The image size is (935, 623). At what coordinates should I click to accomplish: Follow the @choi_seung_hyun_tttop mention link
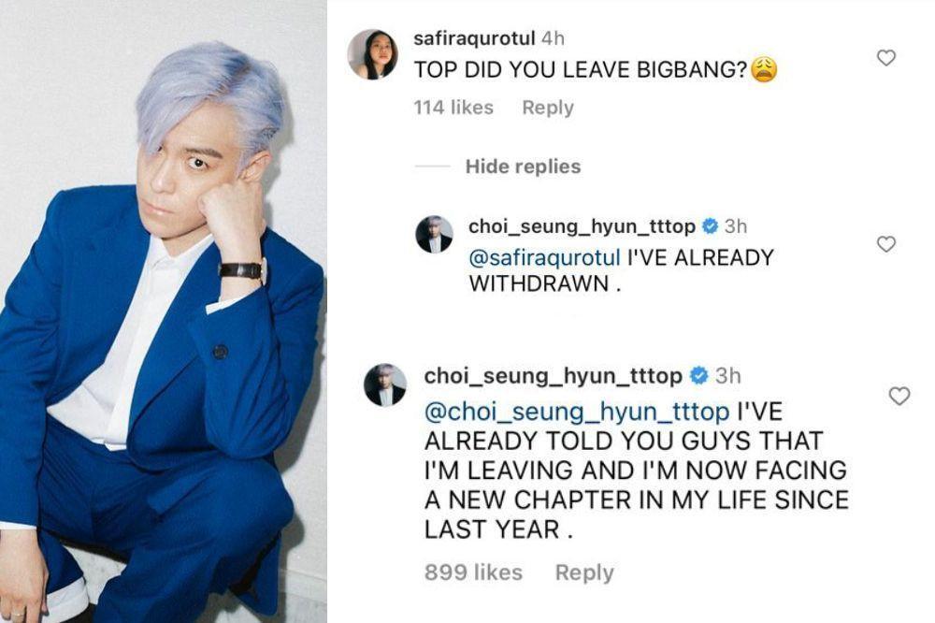[577, 412]
